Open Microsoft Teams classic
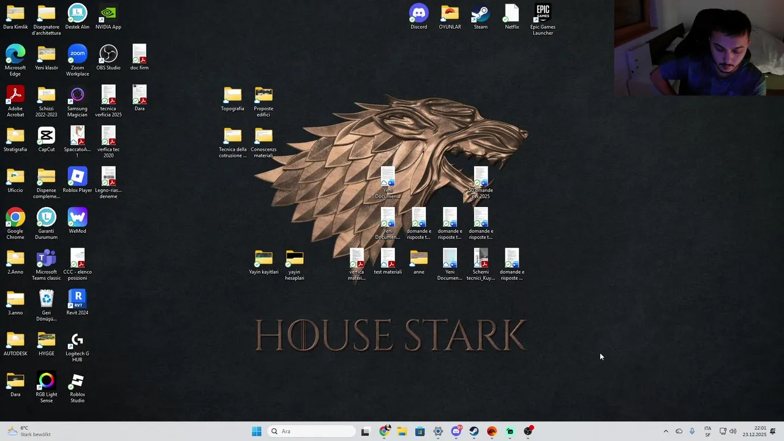Screen dimensions: 784x441 tap(47, 265)
